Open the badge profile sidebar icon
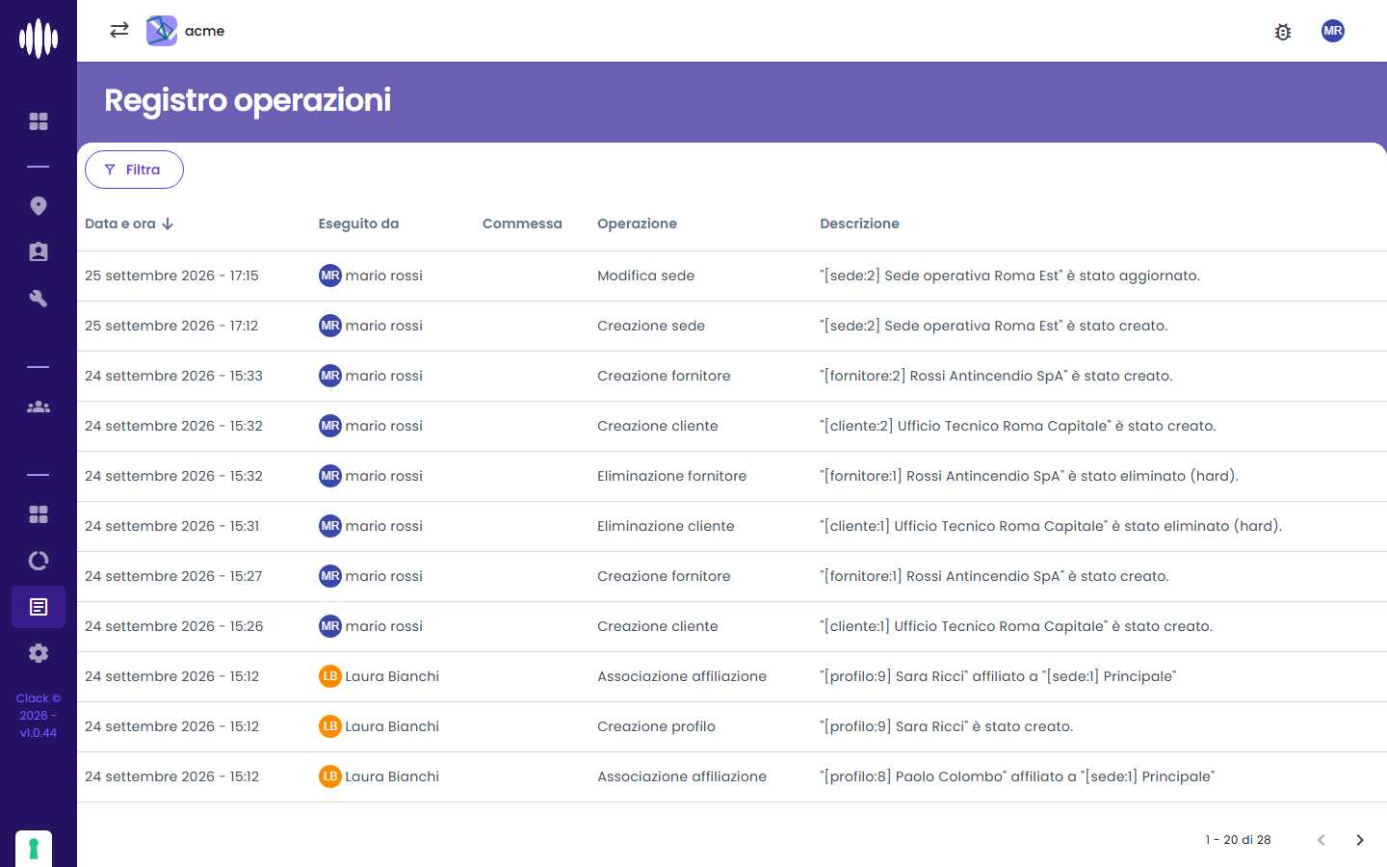1387x867 pixels. [39, 252]
